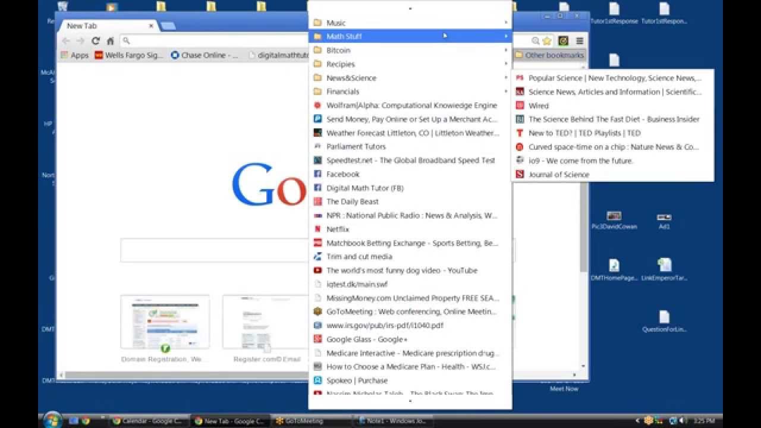Click the NPR bookmark icon
This screenshot has height=428, width=761.
pos(317,215)
